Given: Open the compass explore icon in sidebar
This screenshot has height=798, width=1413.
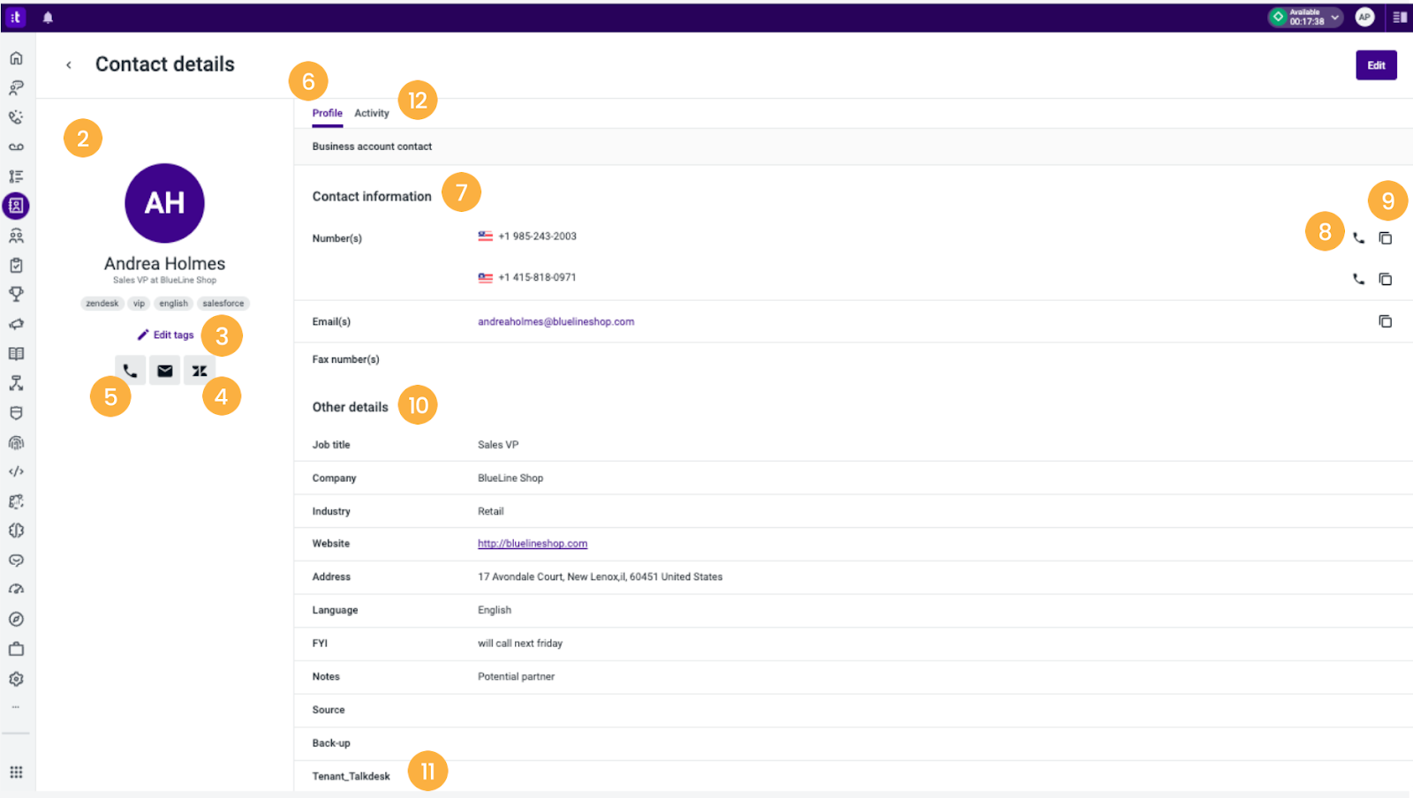Looking at the screenshot, I should point(16,619).
